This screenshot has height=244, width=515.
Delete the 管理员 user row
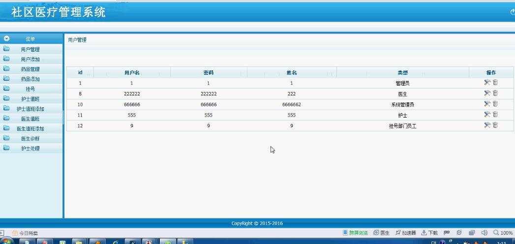point(495,83)
